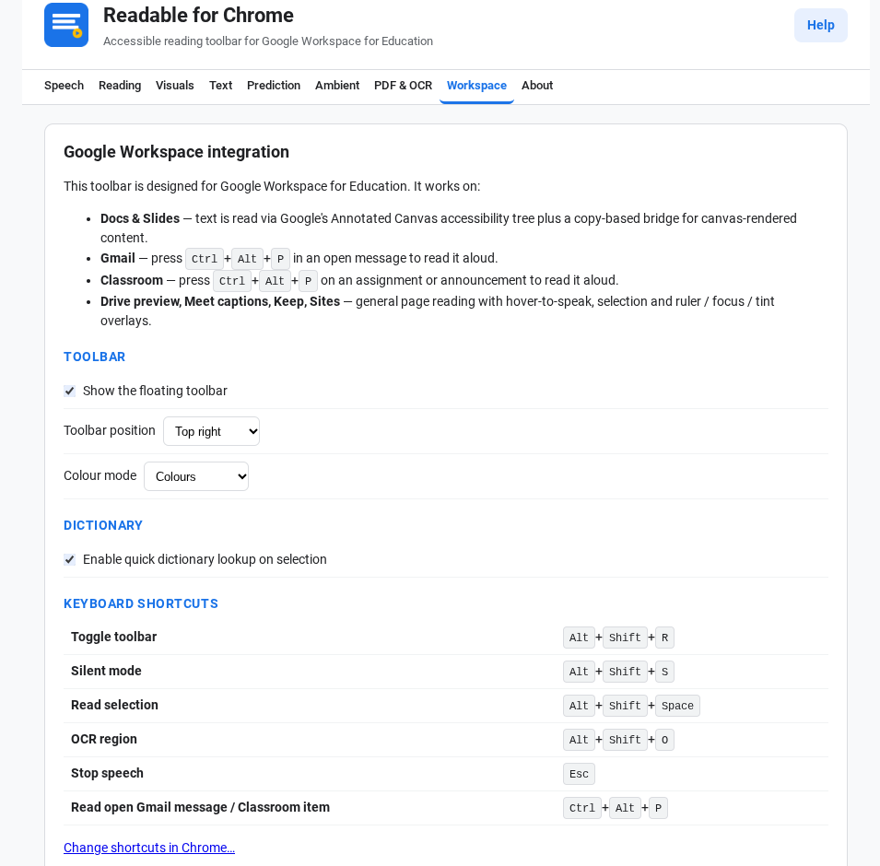The width and height of the screenshot is (880, 866).
Task: Click the Toggle toolbar shortcut row
Action: point(446,638)
